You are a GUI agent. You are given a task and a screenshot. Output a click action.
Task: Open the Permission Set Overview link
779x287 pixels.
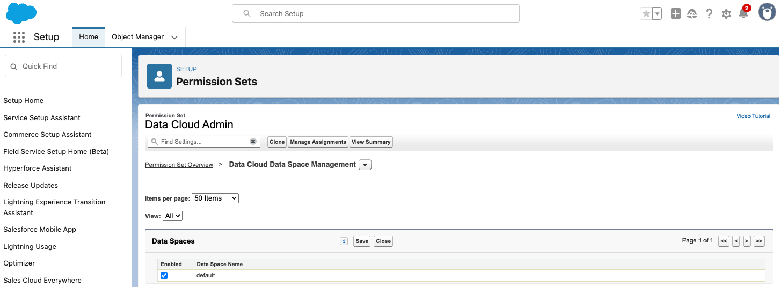(179, 165)
